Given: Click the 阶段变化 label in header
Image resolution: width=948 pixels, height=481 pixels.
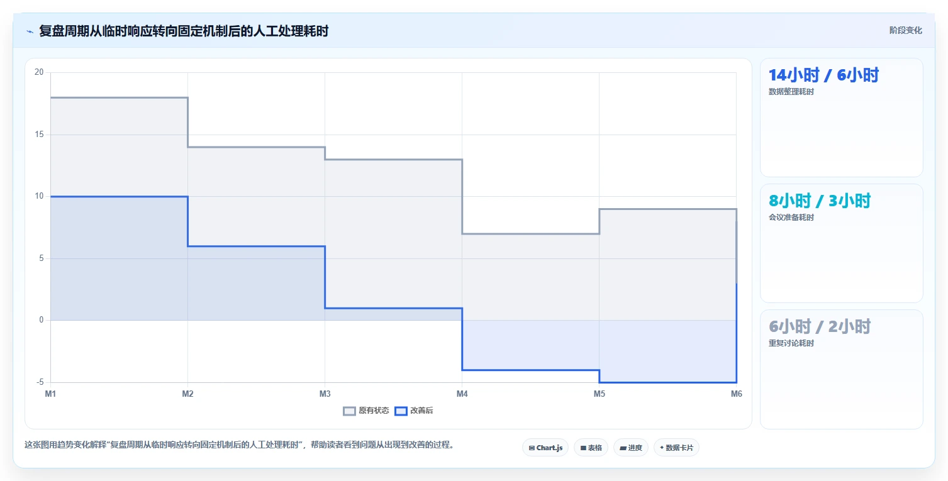Looking at the screenshot, I should 905,30.
